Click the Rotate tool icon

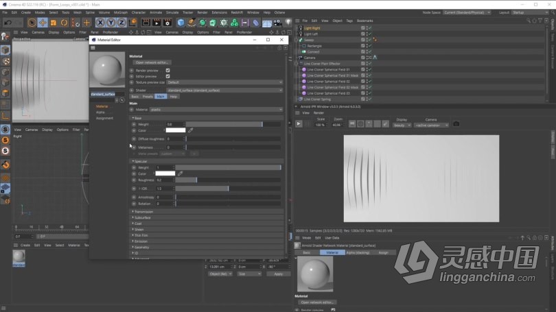[65, 23]
